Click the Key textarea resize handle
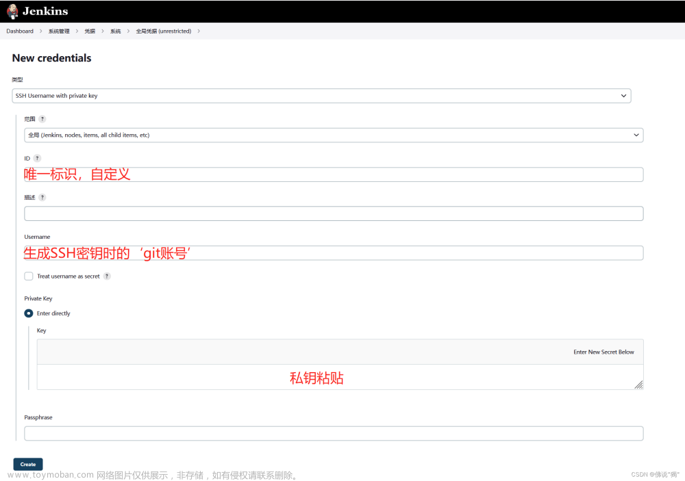Viewport: 685px width, 481px height. (x=638, y=385)
